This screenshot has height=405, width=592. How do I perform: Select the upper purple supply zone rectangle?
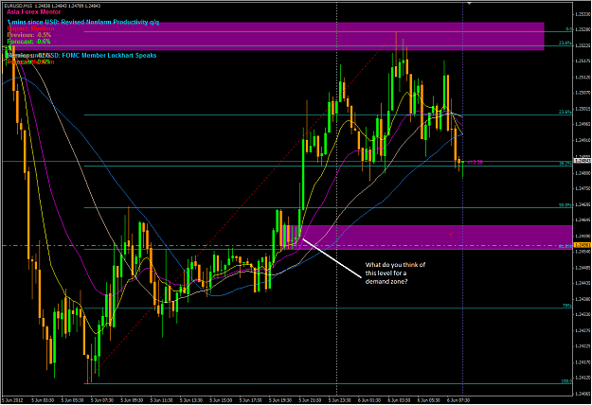(x=276, y=36)
